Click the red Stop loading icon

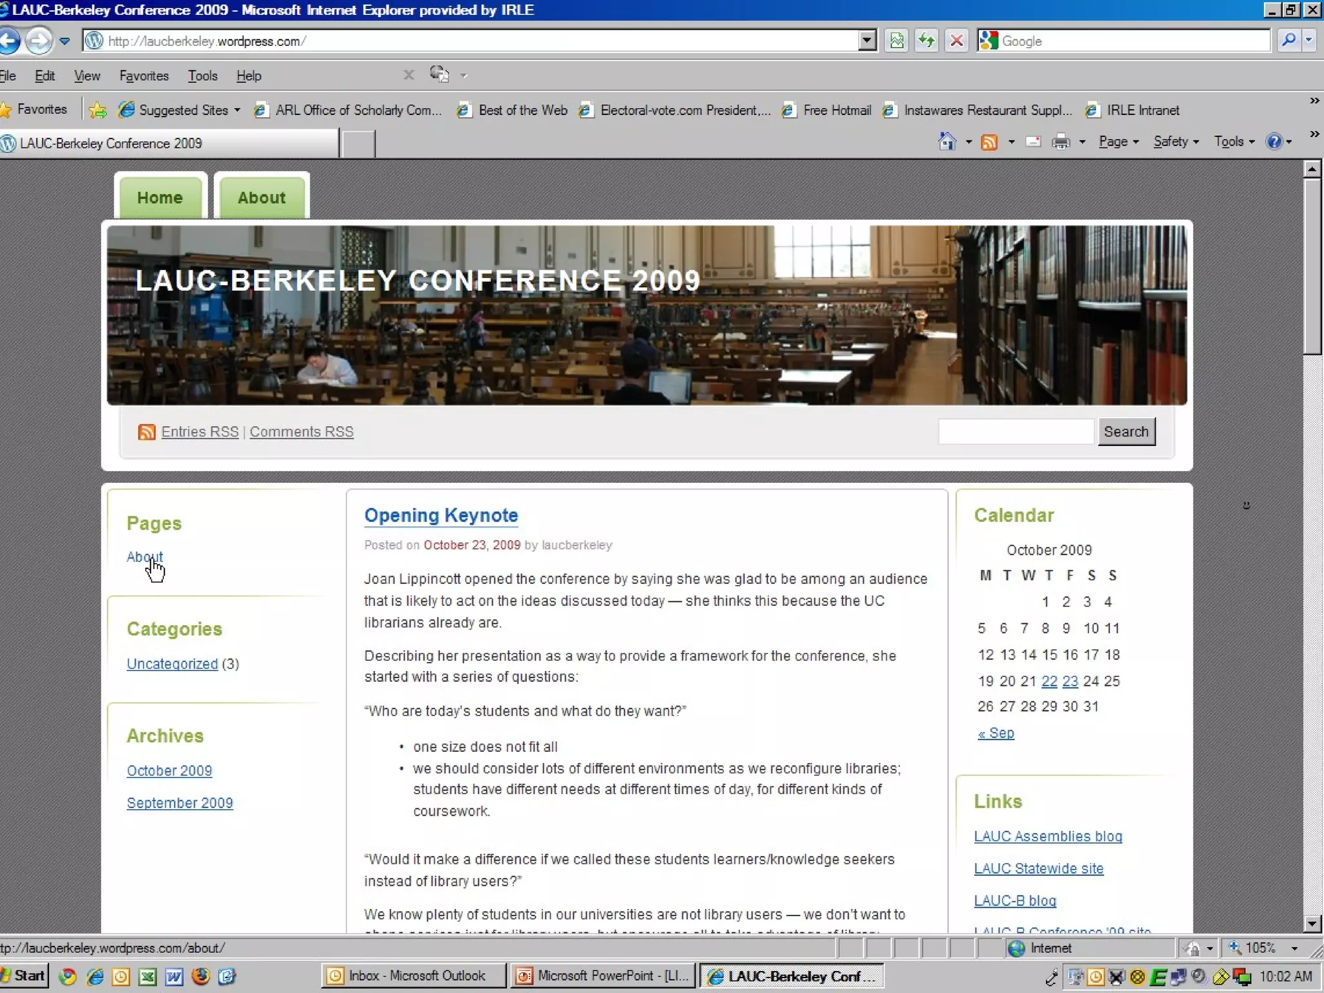click(x=957, y=41)
